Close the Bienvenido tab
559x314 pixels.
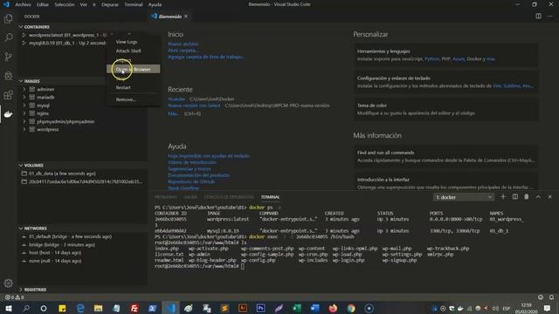[186, 17]
